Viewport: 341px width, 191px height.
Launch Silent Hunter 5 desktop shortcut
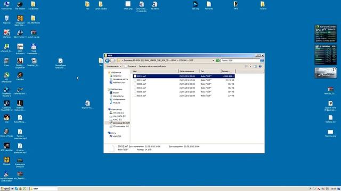coord(20,34)
